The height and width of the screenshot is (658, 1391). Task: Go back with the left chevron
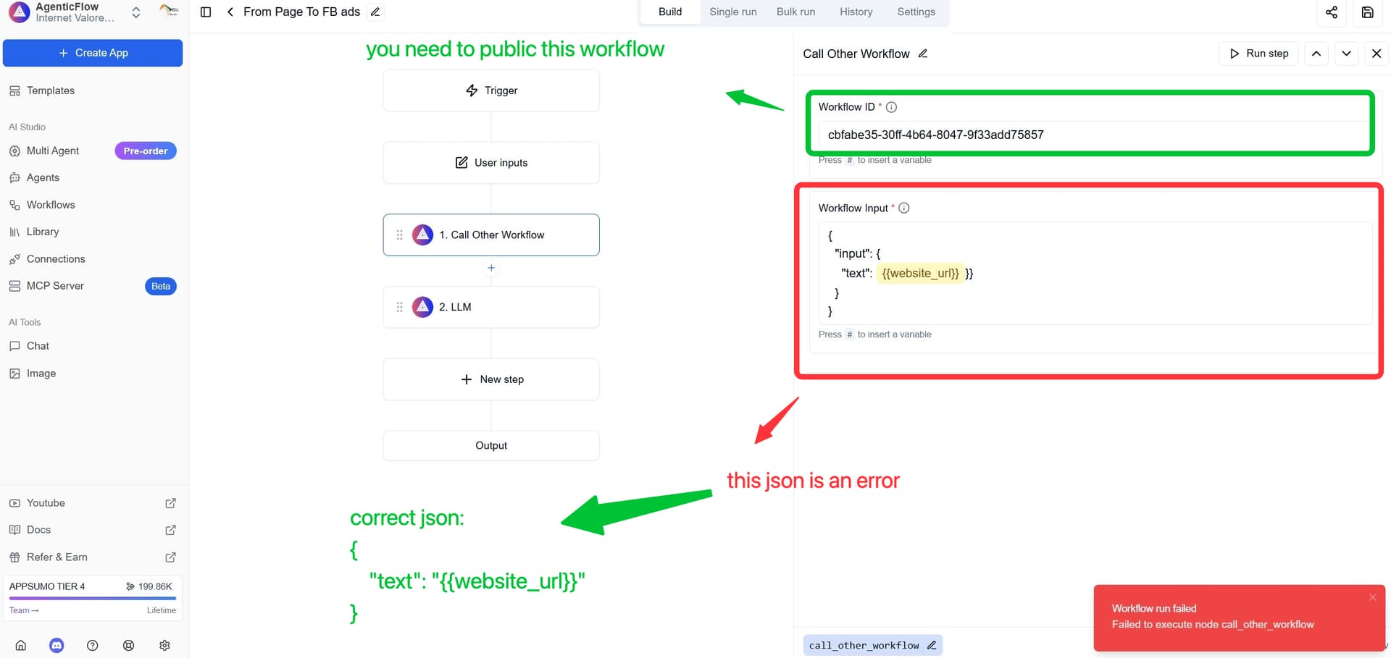click(230, 12)
